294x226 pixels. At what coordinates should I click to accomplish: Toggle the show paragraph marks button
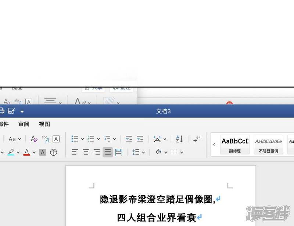click(197, 139)
